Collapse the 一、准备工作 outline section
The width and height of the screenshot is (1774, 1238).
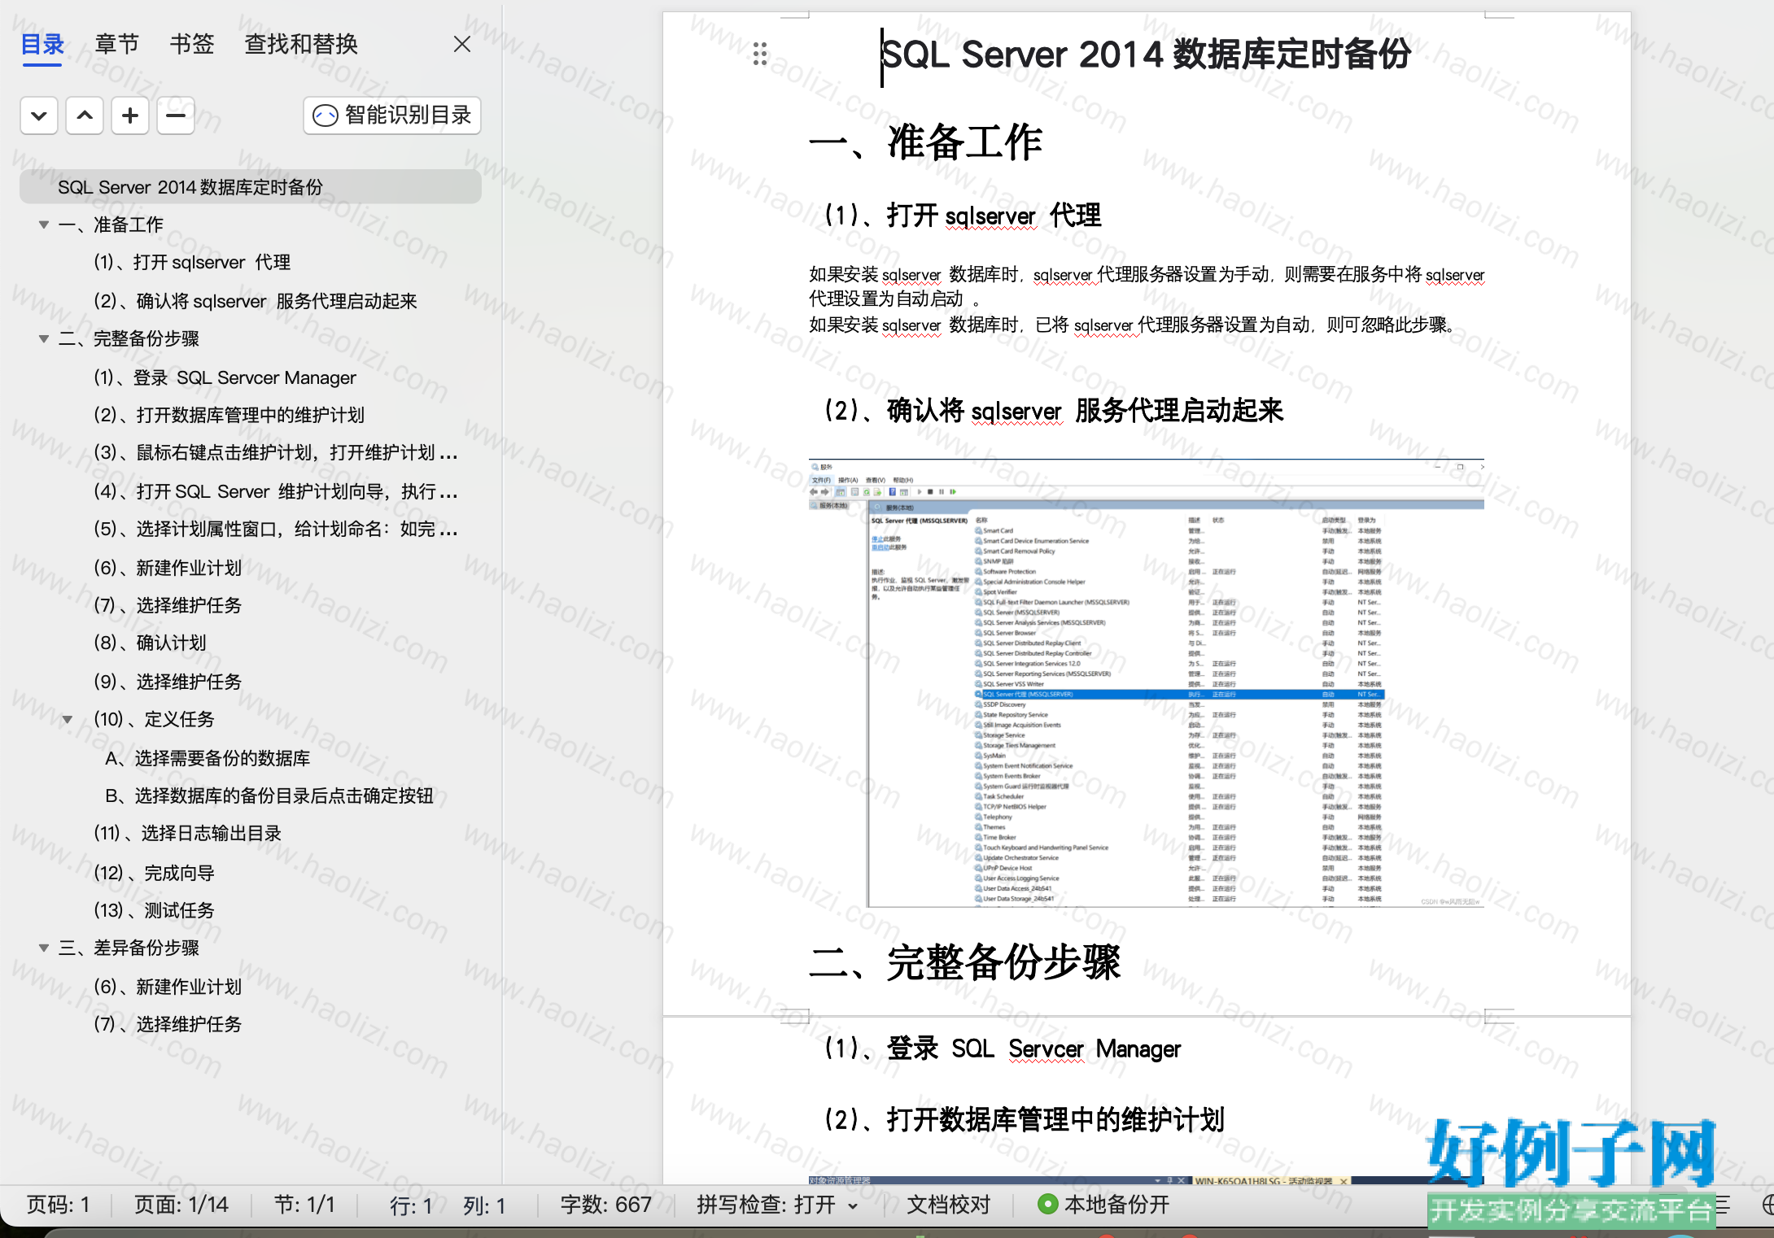[44, 224]
